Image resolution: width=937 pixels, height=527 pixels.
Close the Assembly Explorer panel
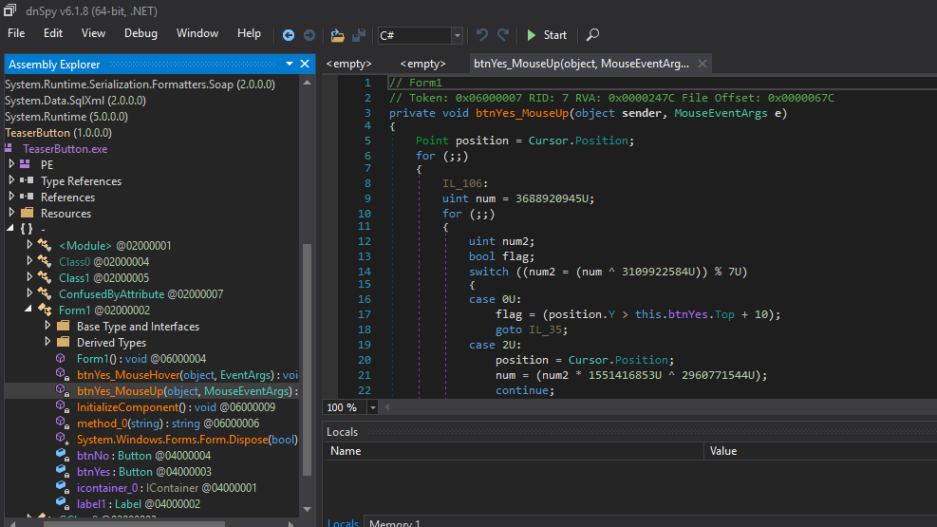[x=305, y=64]
